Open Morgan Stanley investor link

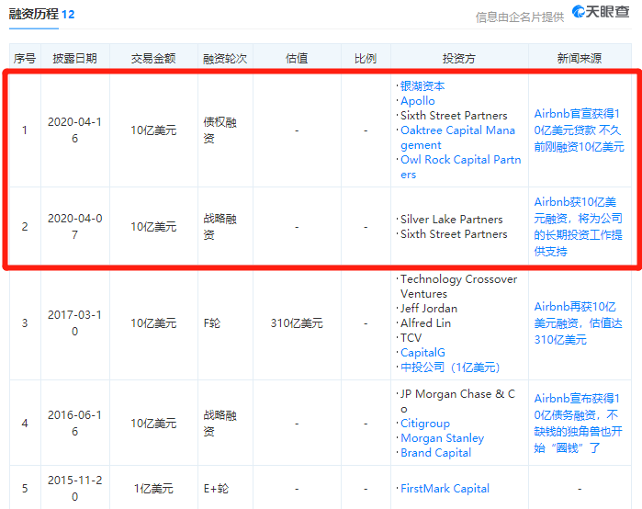[442, 438]
